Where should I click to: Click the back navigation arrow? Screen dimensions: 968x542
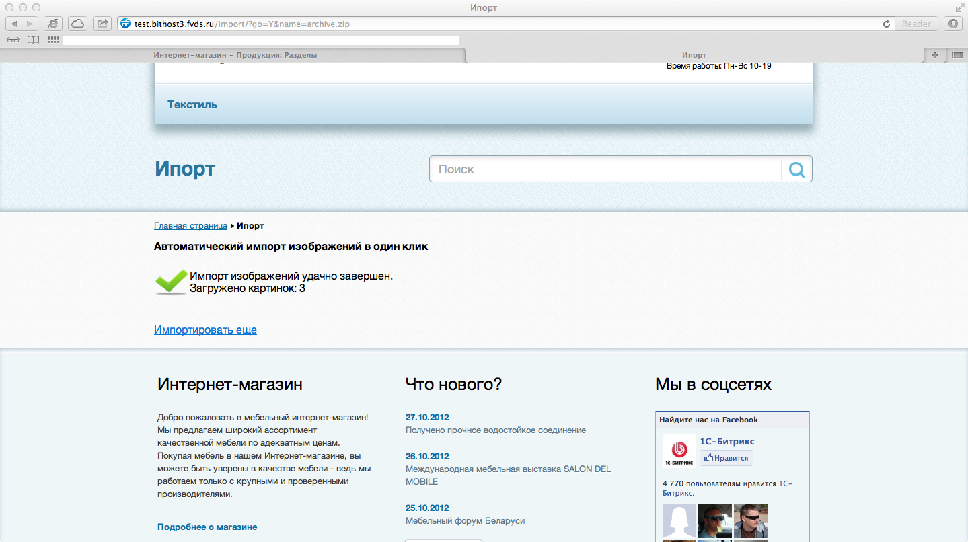tap(13, 23)
